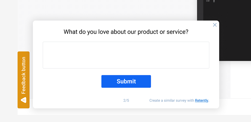This screenshot has width=251, height=122.
Task: Click the word "product" in the survey heading
Action: [x=147, y=32]
